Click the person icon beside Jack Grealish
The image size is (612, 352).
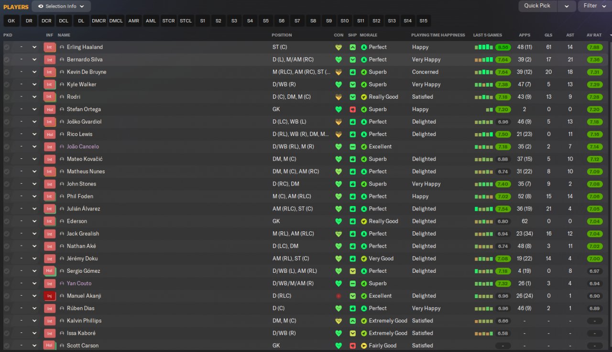(x=62, y=234)
